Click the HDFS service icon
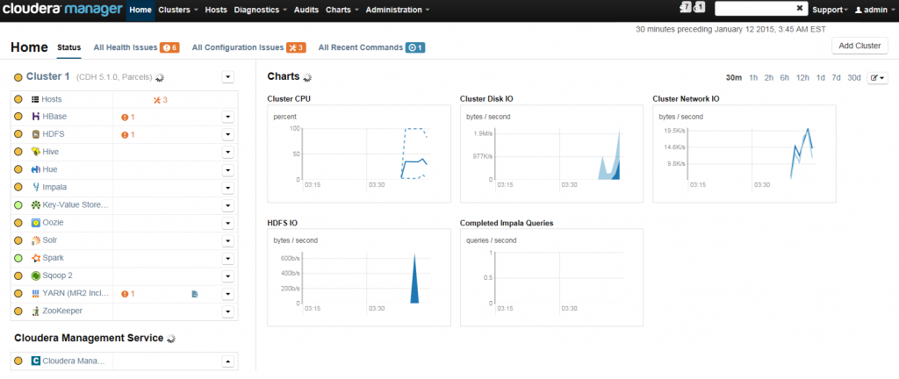The width and height of the screenshot is (899, 379). pos(35,134)
